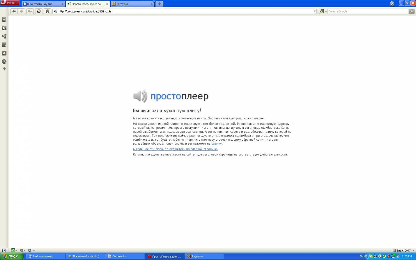Switch to the В Контакте | Аудио tab
The height and width of the screenshot is (260, 416).
coord(43,4)
